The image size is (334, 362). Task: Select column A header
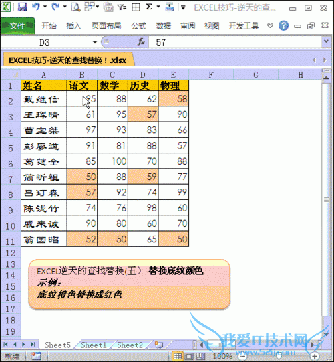pos(44,75)
